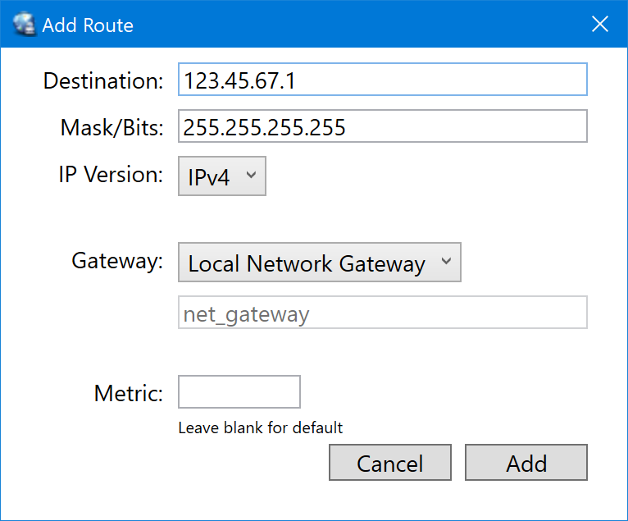Click the "Gateway:" label

(x=118, y=261)
